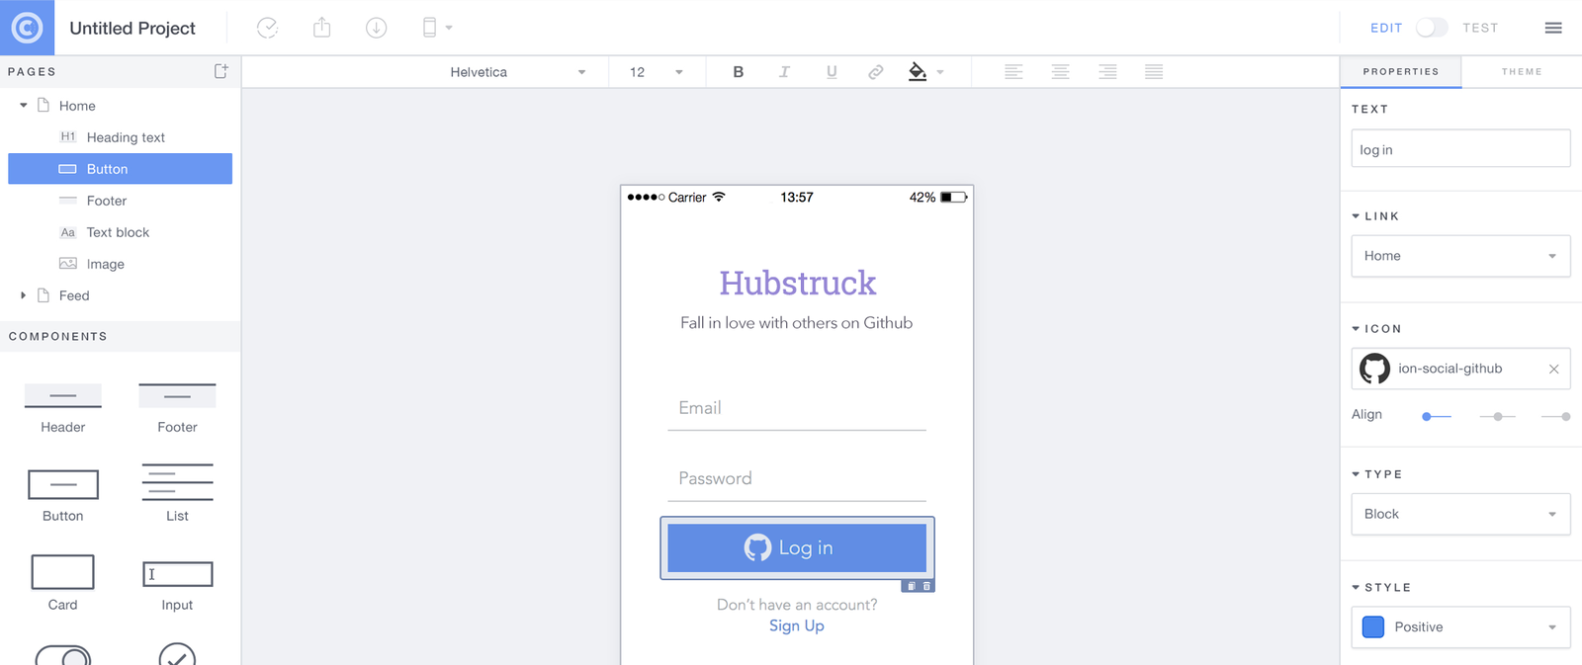This screenshot has height=665, width=1582.
Task: Remove the ion-social-github icon
Action: pyautogui.click(x=1553, y=369)
